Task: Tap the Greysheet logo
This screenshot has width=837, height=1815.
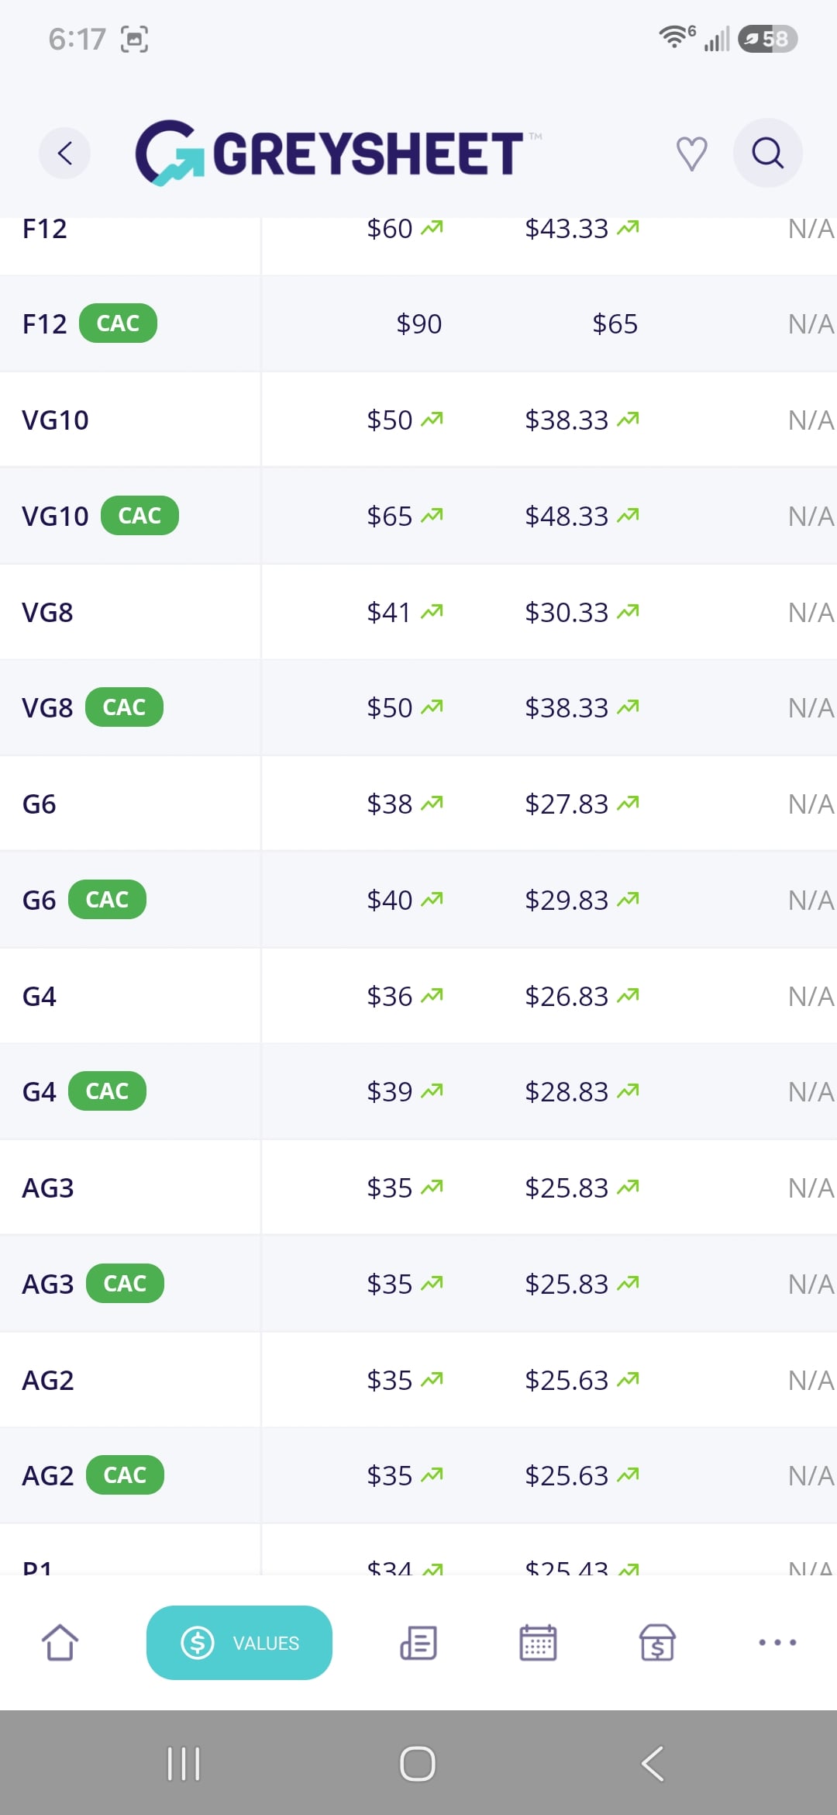Action: tap(329, 153)
